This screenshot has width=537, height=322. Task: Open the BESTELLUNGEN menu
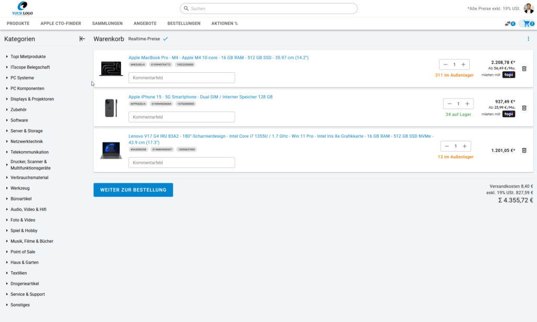(184, 24)
